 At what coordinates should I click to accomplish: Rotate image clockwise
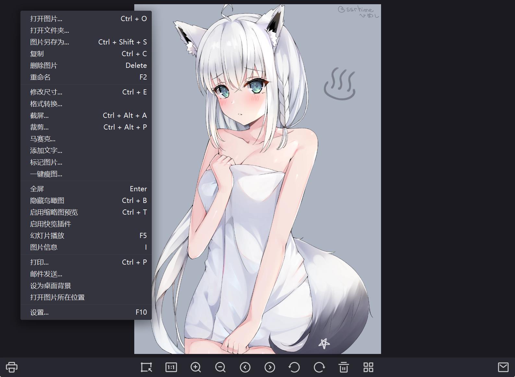pyautogui.click(x=319, y=367)
